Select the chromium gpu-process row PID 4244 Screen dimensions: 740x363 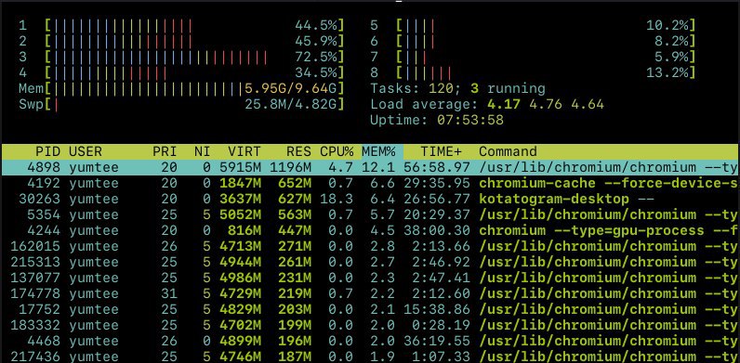370,230
